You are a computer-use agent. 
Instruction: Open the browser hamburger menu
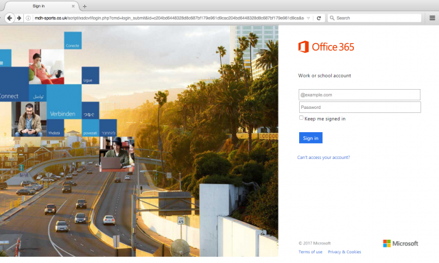(432, 18)
